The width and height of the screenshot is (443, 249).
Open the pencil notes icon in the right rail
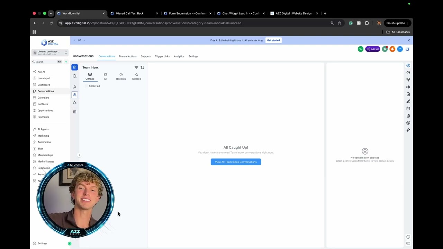pos(408,101)
